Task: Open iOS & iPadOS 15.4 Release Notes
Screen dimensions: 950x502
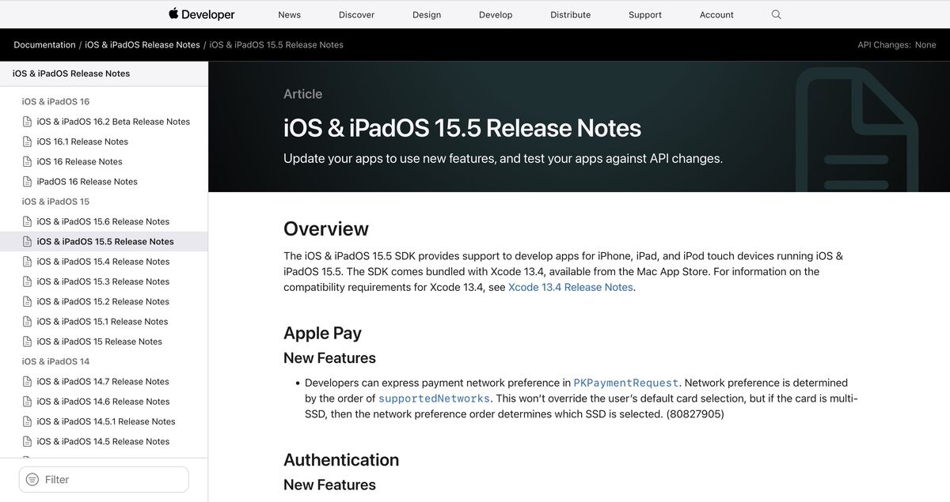Action: pos(103,262)
